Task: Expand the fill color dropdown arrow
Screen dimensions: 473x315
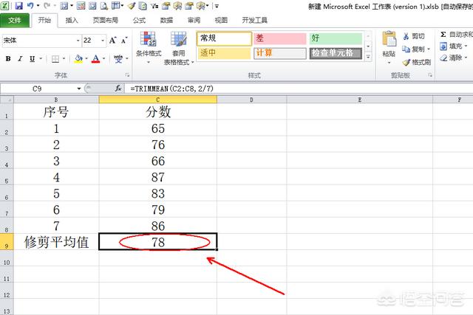Action: 86,58
